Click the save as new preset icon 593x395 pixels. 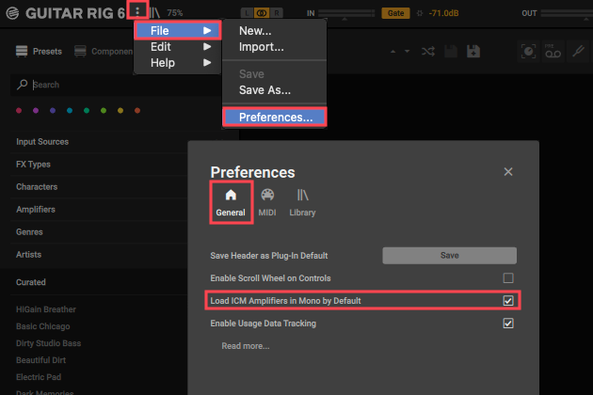[473, 52]
